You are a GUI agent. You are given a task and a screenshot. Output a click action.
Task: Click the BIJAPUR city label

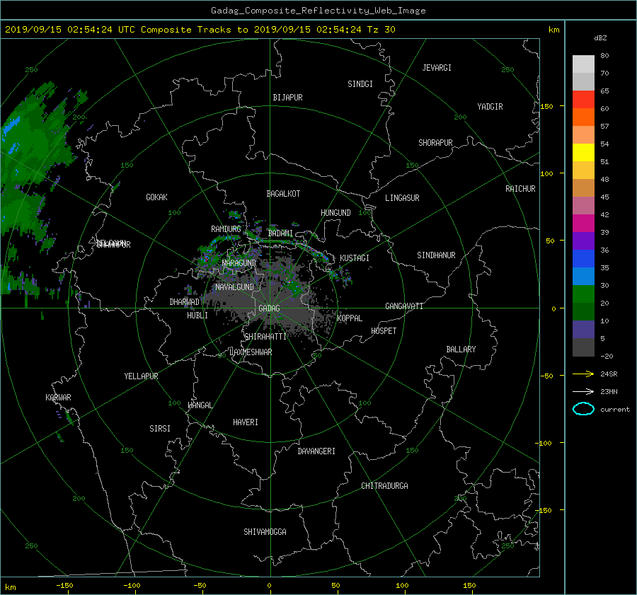[x=287, y=98]
